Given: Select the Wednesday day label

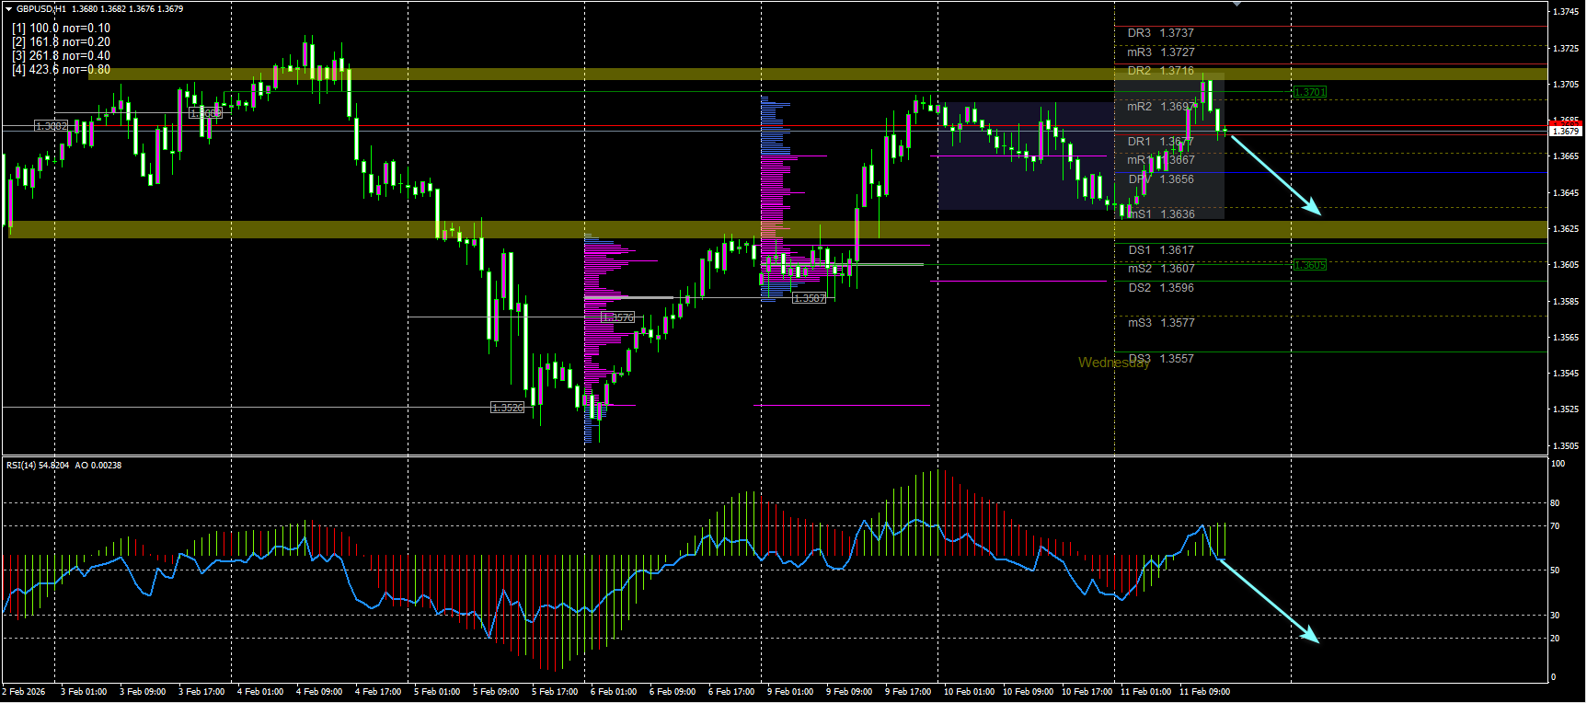Looking at the screenshot, I should pos(1114,363).
